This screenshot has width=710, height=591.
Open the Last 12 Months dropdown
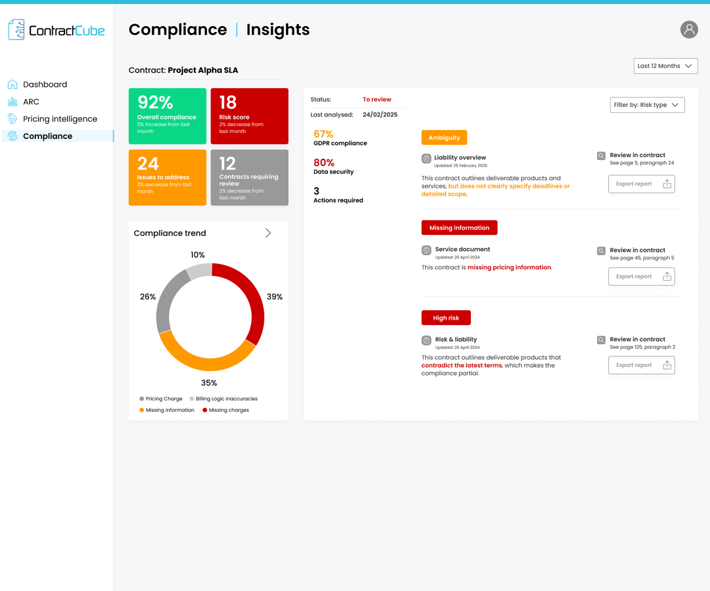point(666,66)
